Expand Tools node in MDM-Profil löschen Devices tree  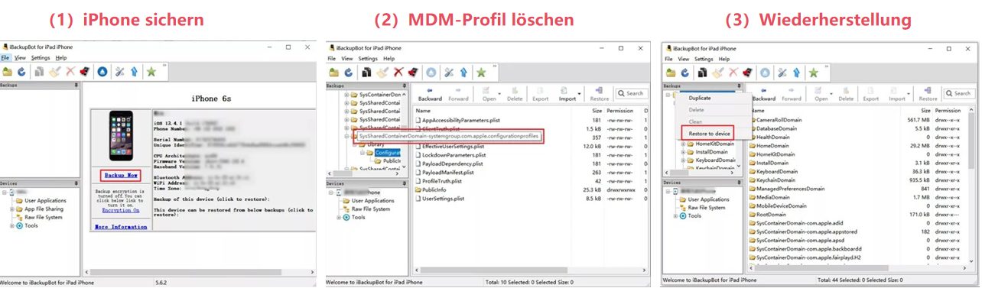point(339,217)
